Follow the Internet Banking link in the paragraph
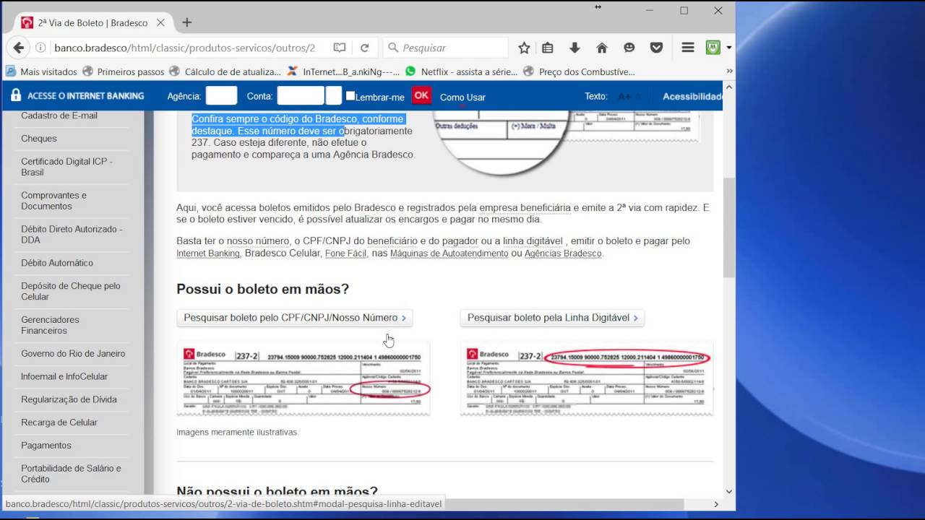The height and width of the screenshot is (520, 925). click(208, 253)
